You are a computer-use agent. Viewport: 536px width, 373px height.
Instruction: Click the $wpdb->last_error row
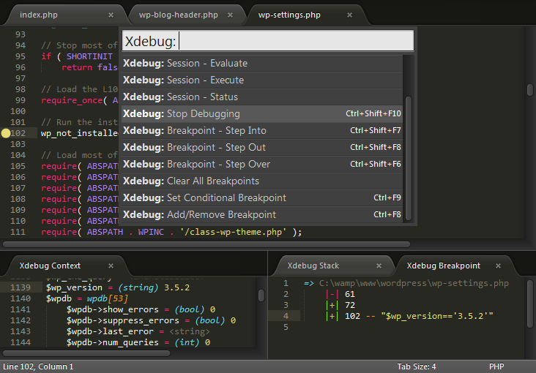[138, 331]
